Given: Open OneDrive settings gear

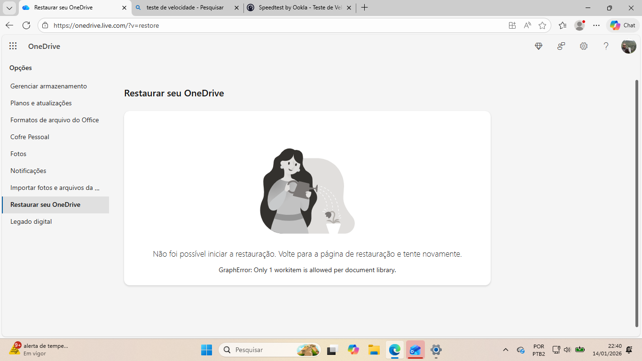Looking at the screenshot, I should pyautogui.click(x=584, y=46).
